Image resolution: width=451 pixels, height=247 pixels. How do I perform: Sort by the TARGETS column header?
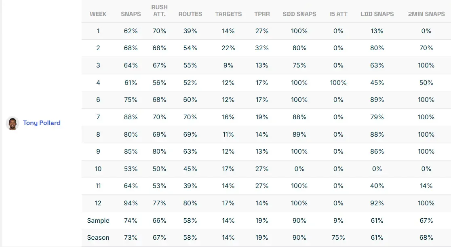(228, 14)
